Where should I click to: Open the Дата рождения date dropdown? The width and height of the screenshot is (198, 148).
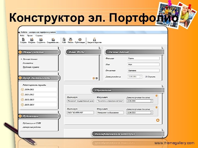141,77
